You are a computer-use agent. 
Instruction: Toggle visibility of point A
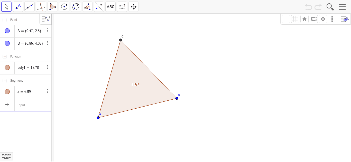[7, 31]
